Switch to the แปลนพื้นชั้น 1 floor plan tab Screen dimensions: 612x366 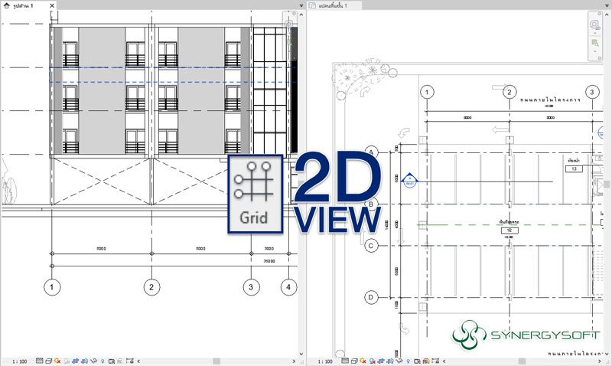click(x=333, y=5)
